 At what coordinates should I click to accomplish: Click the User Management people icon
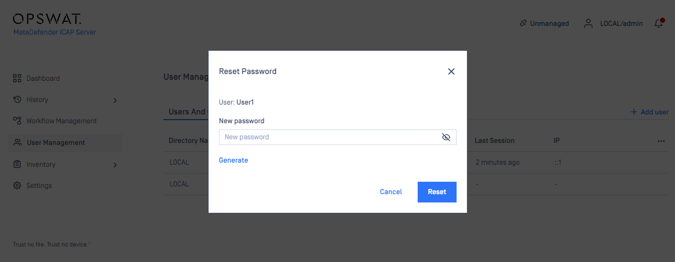18,142
